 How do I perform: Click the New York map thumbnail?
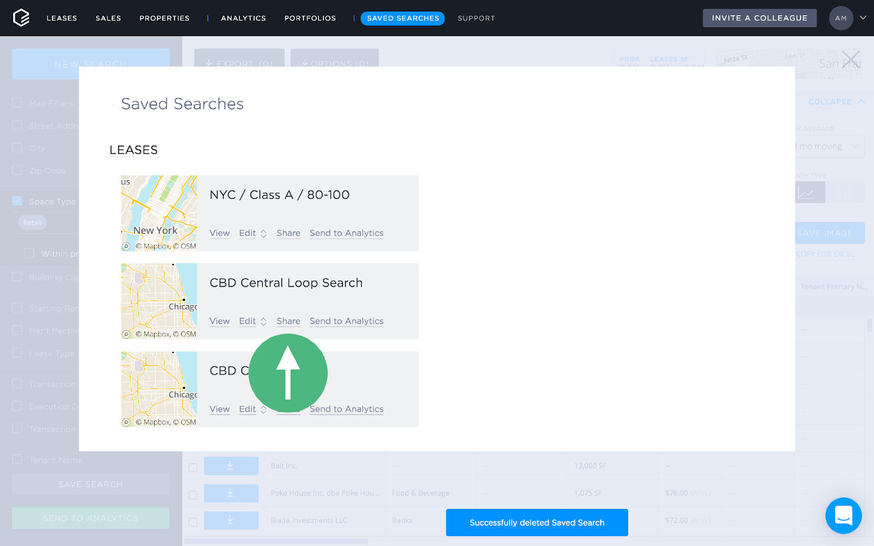[158, 213]
